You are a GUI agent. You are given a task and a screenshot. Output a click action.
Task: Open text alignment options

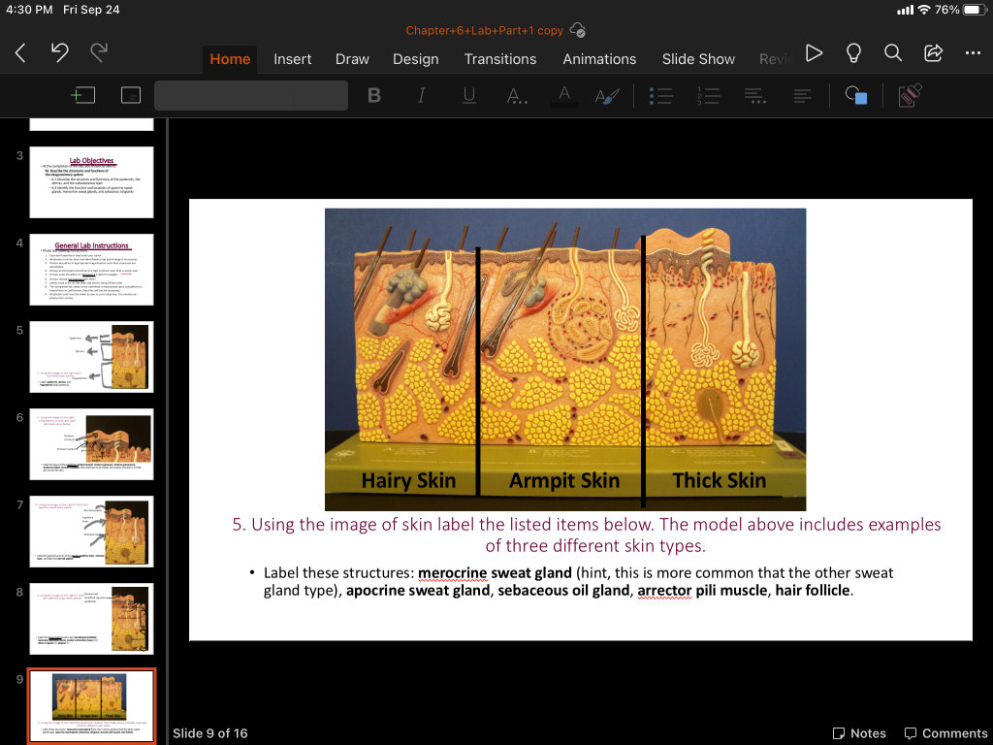(802, 96)
